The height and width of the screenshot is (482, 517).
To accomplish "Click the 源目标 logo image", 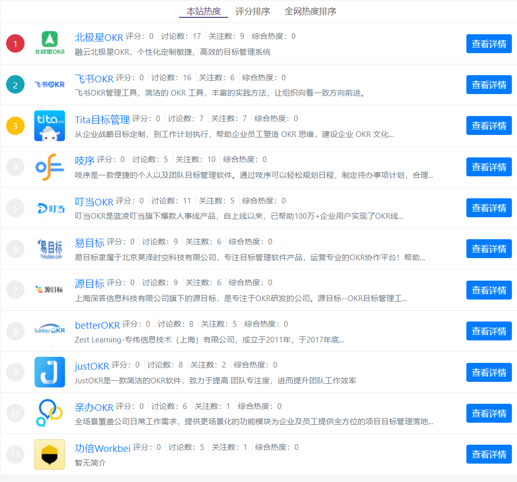I will click(50, 290).
